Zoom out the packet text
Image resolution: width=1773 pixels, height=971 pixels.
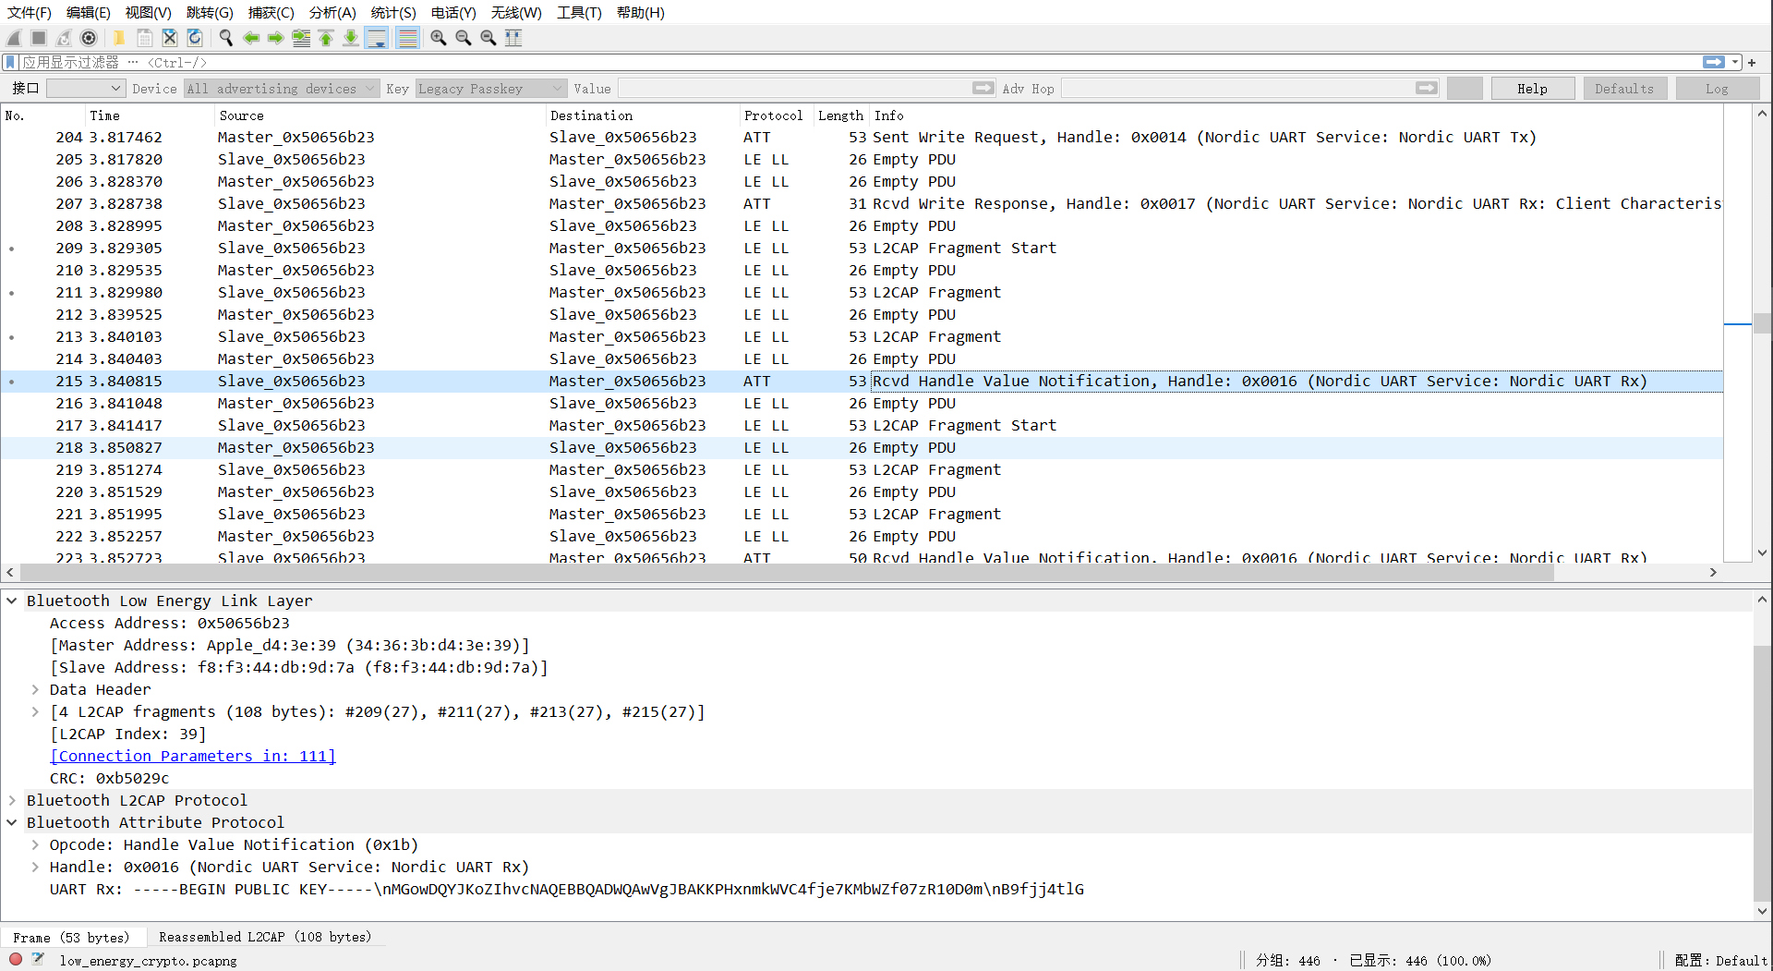pos(464,38)
